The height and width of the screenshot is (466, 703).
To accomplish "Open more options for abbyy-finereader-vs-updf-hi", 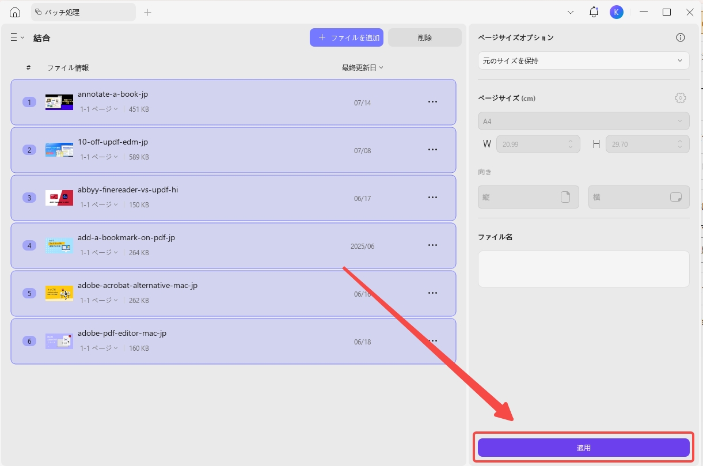I will [x=433, y=198].
